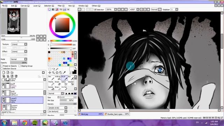Activate the eyedropper color picker tool
Image resolution: width=224 pixels, height=126 pixels.
point(64,73)
